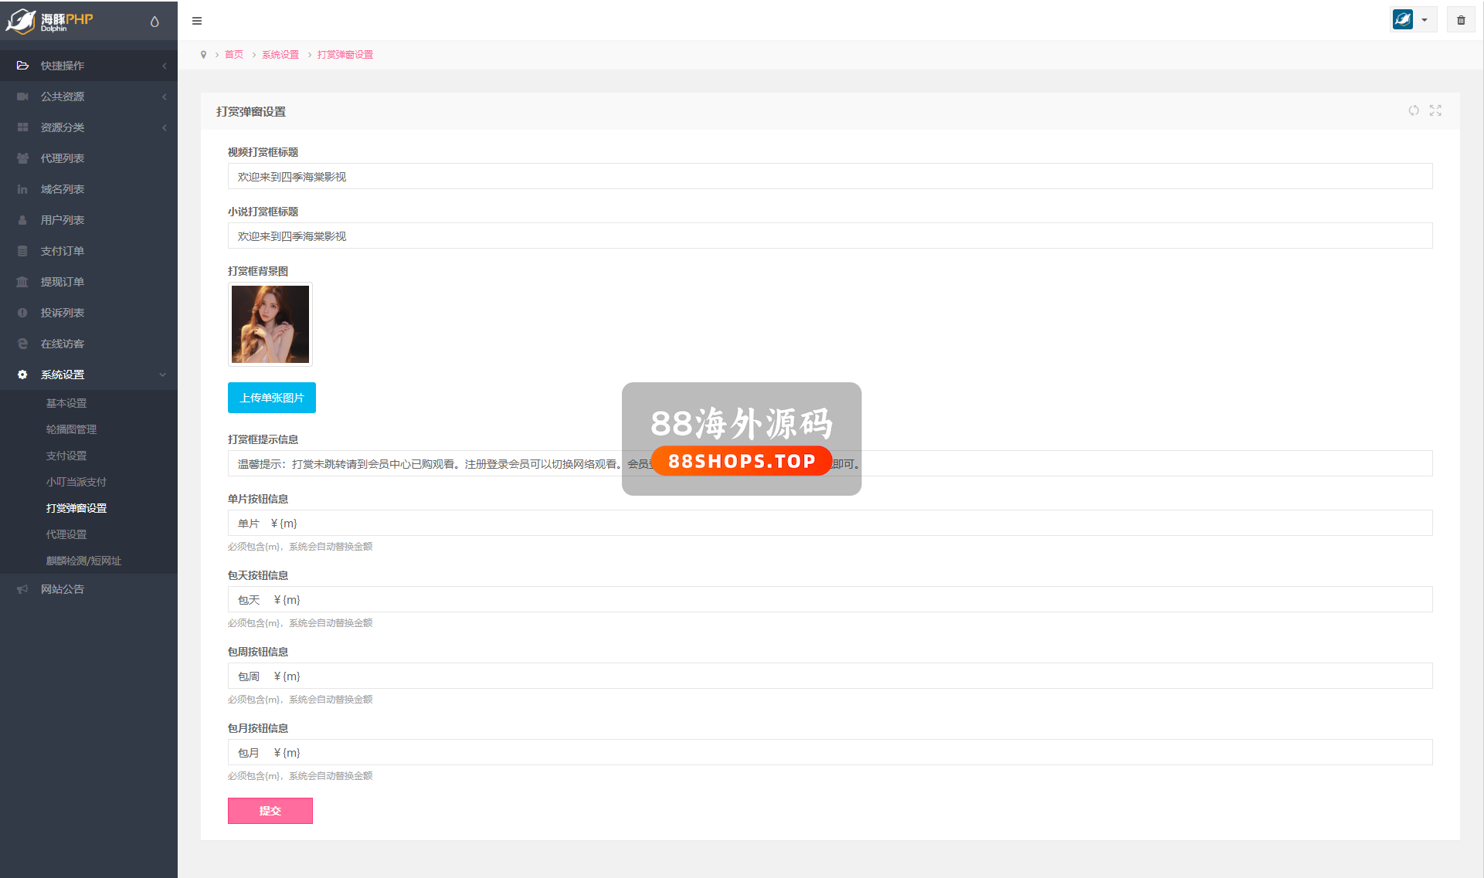Expand the 公共资源 sidebar menu
This screenshot has height=878, width=1484.
[63, 97]
